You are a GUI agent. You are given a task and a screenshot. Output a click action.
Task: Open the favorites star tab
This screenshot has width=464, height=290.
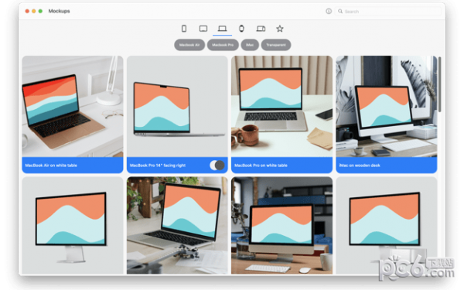point(280,29)
